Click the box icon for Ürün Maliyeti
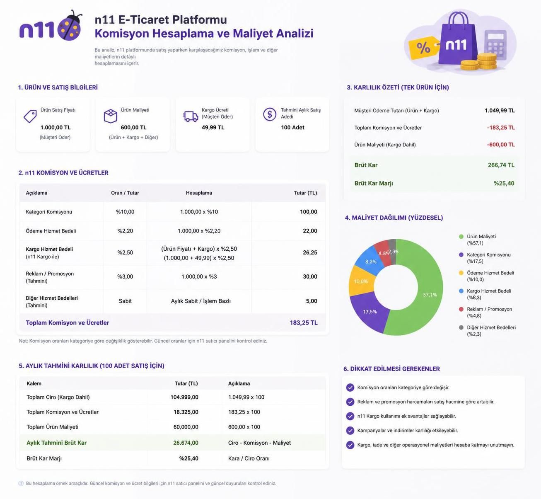 click(110, 116)
